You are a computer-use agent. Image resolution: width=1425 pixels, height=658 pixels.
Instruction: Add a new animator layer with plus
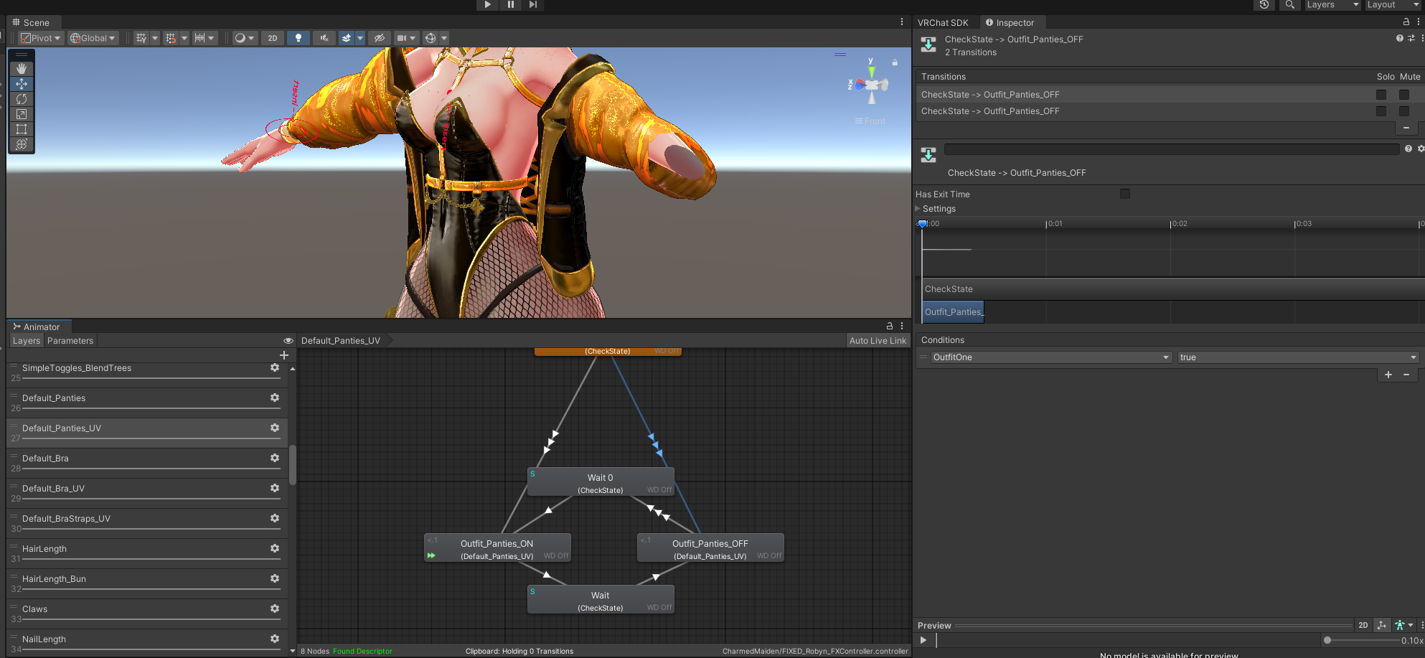tap(284, 355)
